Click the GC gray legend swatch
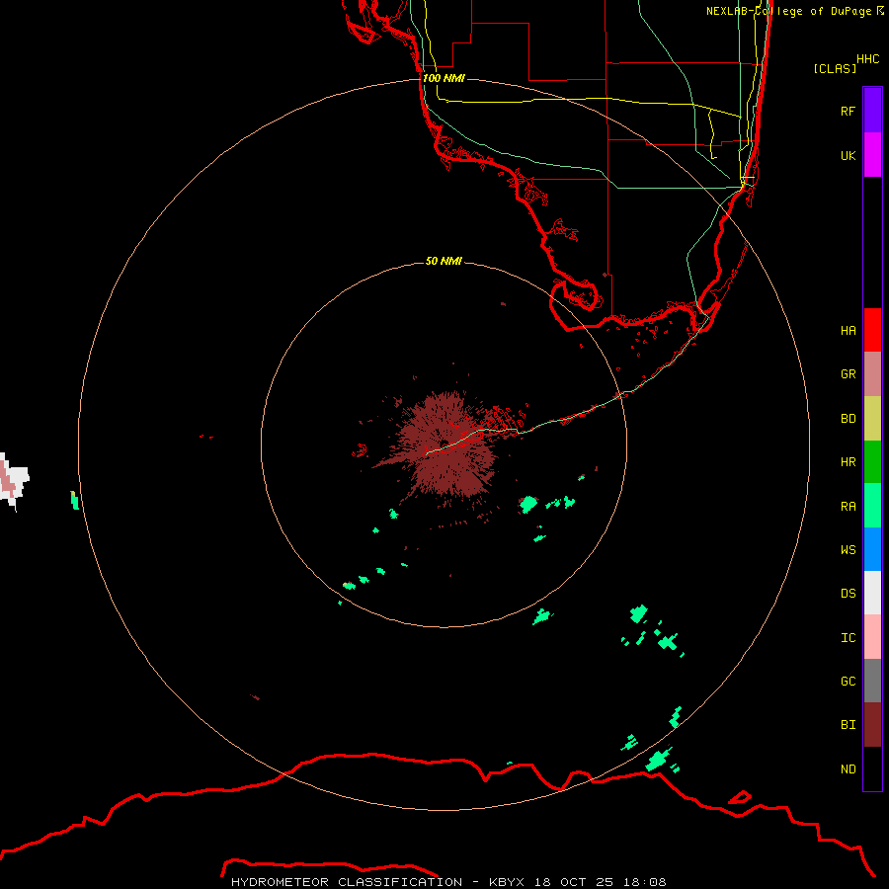Screen dimensions: 889x889 tap(872, 681)
